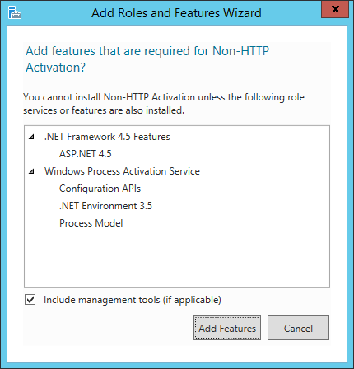354x369 pixels.
Task: Select the .NET Environment 3.5 entry
Action: coord(105,206)
